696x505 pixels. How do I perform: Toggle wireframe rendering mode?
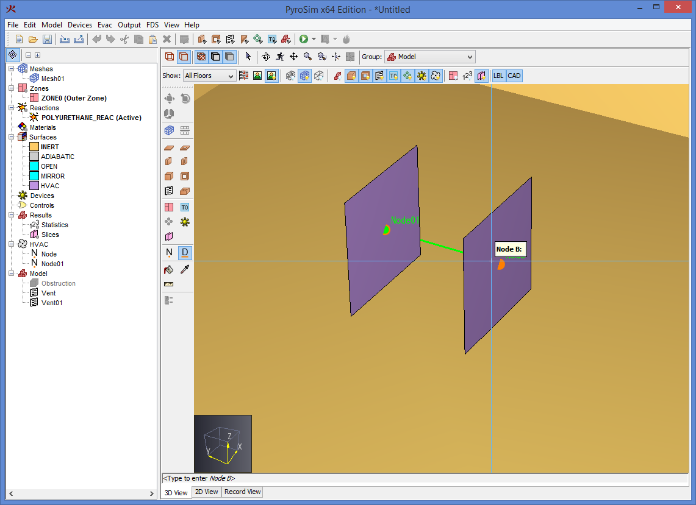tap(170, 56)
